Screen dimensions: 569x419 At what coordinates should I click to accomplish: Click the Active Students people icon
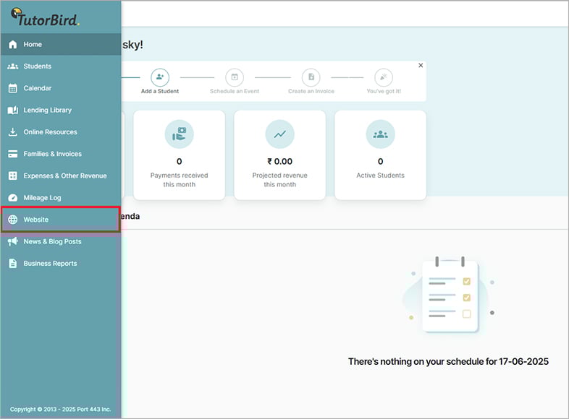coord(380,134)
